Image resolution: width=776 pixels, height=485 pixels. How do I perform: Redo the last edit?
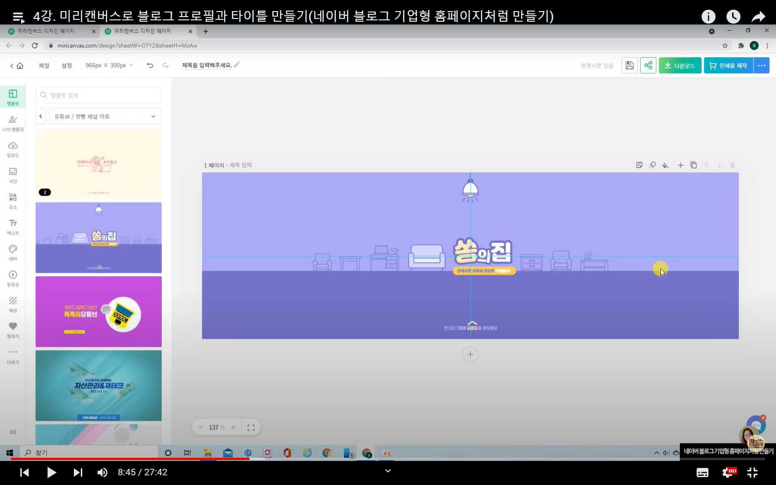[x=165, y=65]
